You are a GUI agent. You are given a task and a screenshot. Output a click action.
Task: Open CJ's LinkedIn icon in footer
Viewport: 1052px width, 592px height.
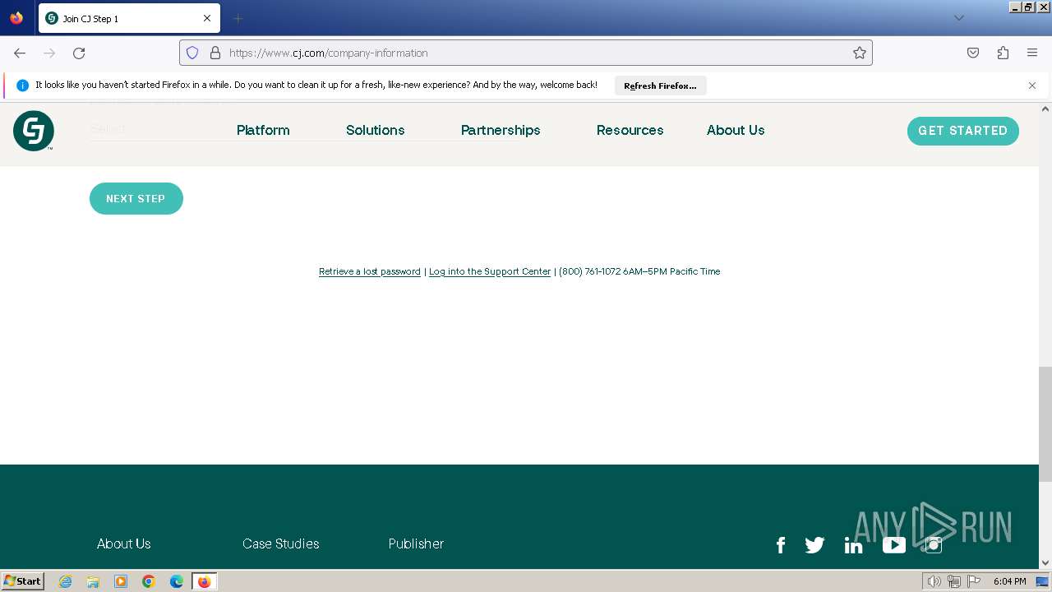[853, 545]
